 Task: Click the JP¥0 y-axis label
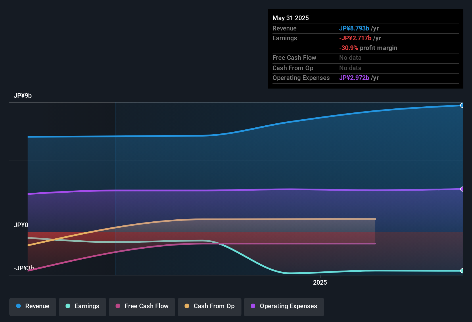click(21, 225)
